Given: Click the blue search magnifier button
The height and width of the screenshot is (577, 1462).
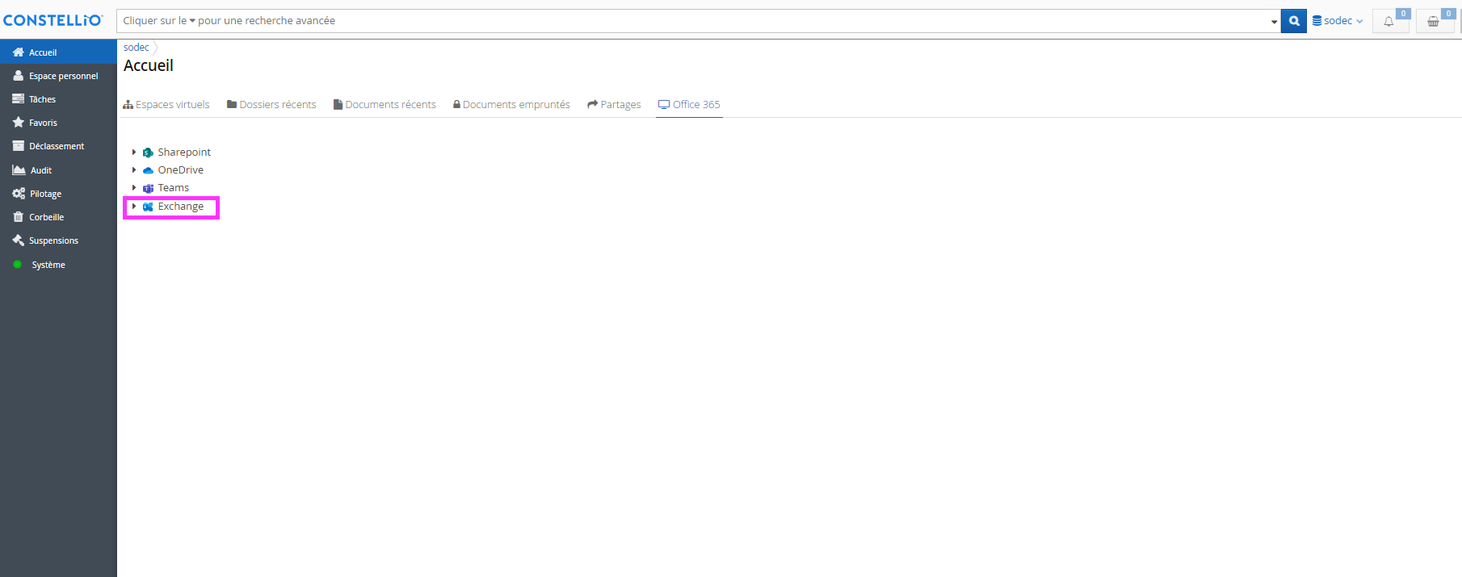Looking at the screenshot, I should 1293,21.
